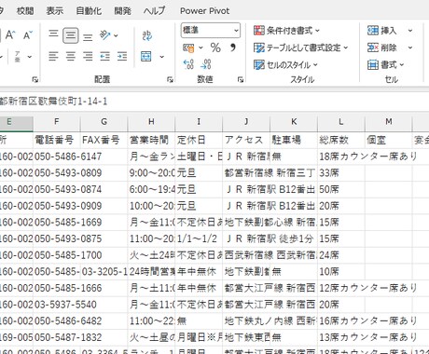Click 削除 delete cells button
Screen dimensions: 429x354
tap(382, 48)
